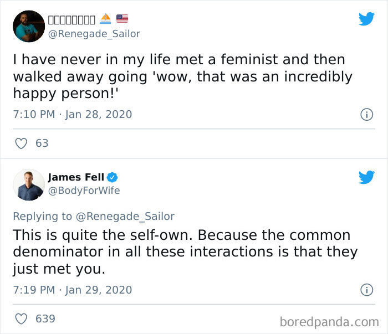Click the sailboat emoji in display name
388x334 pixels.
point(105,19)
